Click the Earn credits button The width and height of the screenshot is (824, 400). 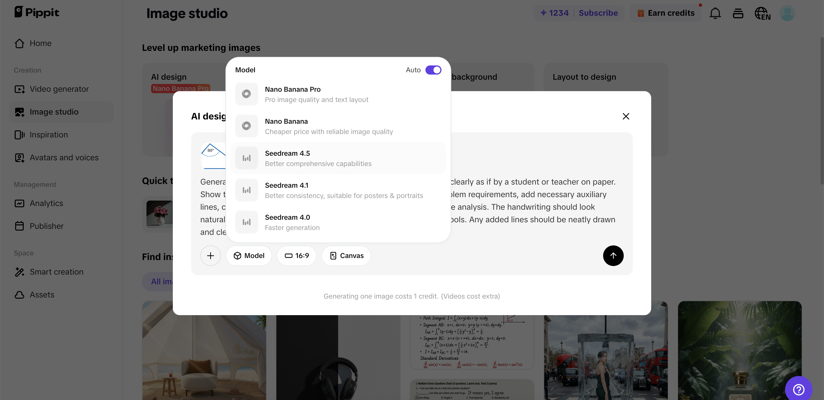coord(666,13)
